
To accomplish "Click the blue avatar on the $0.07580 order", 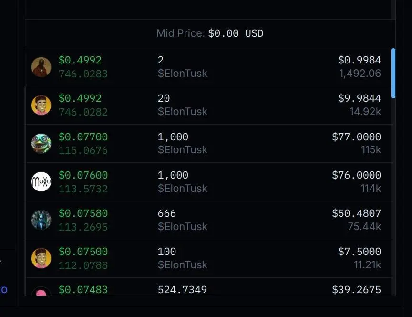I will (41, 220).
